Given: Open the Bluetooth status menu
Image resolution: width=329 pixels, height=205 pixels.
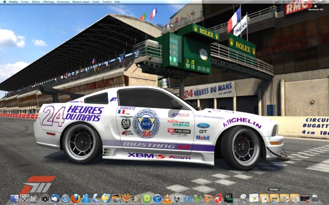Looking at the screenshot, I should (x=289, y=2).
